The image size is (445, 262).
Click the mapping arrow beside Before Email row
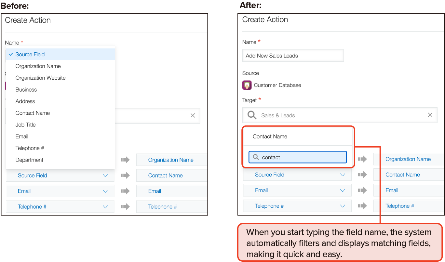coord(125,191)
